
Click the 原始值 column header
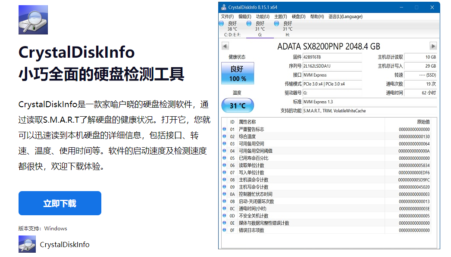[x=423, y=122]
